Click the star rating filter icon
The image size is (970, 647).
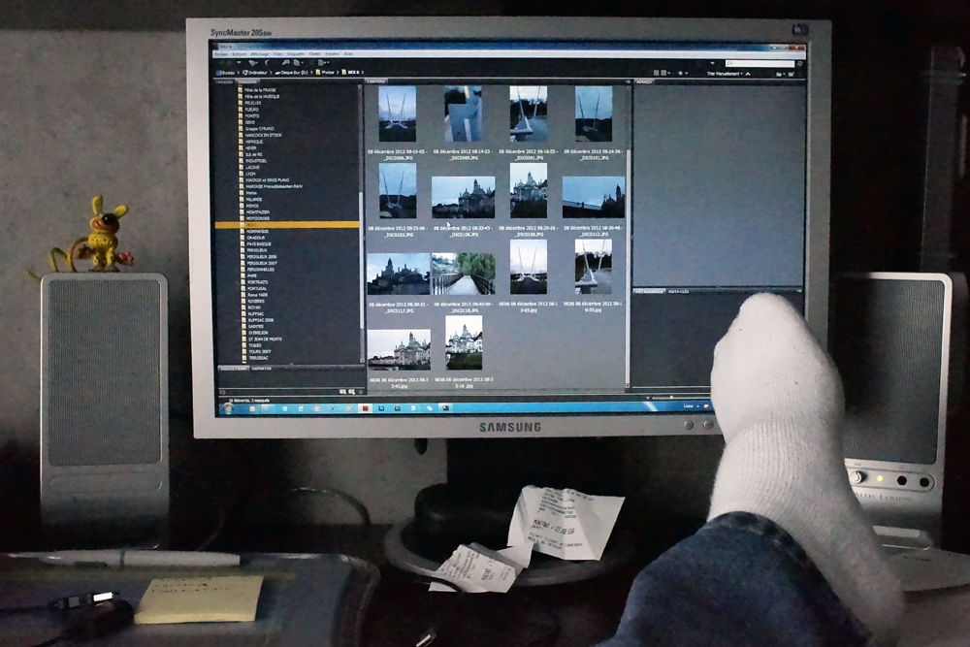click(x=681, y=73)
